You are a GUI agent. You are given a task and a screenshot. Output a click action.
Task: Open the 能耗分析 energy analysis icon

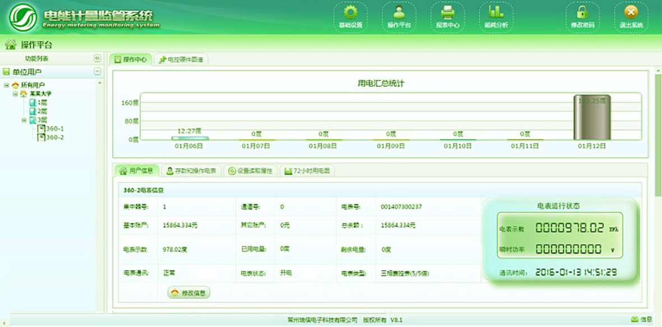pyautogui.click(x=496, y=14)
